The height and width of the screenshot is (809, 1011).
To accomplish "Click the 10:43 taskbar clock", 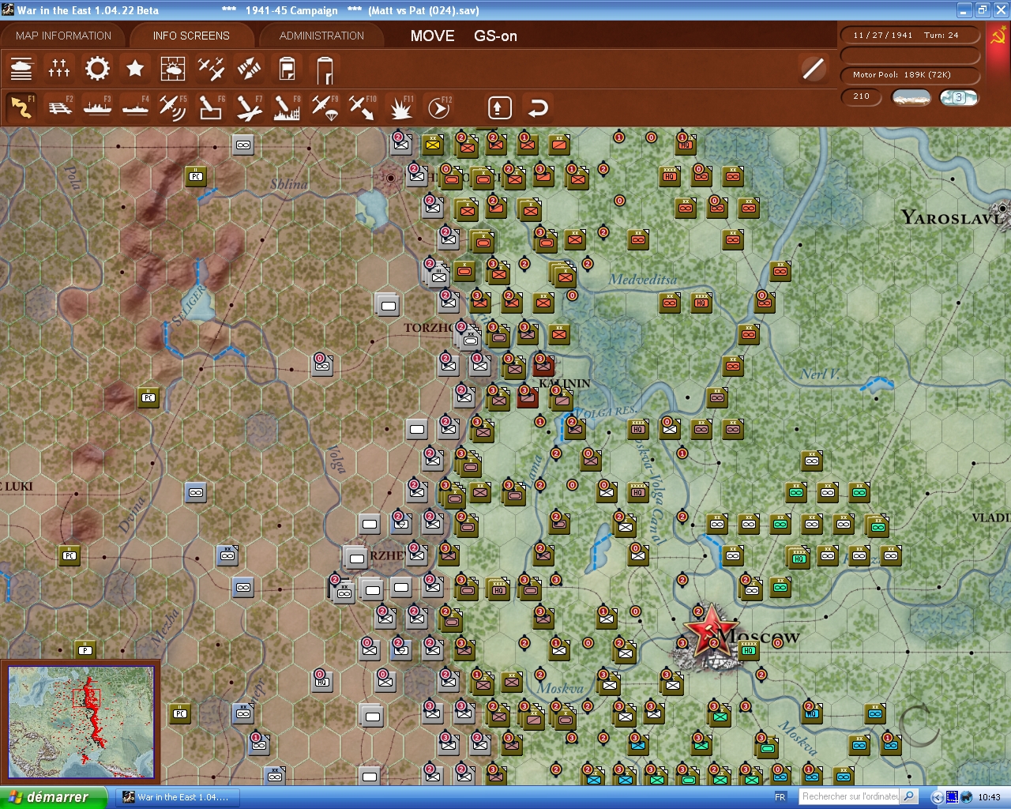I will tap(989, 797).
